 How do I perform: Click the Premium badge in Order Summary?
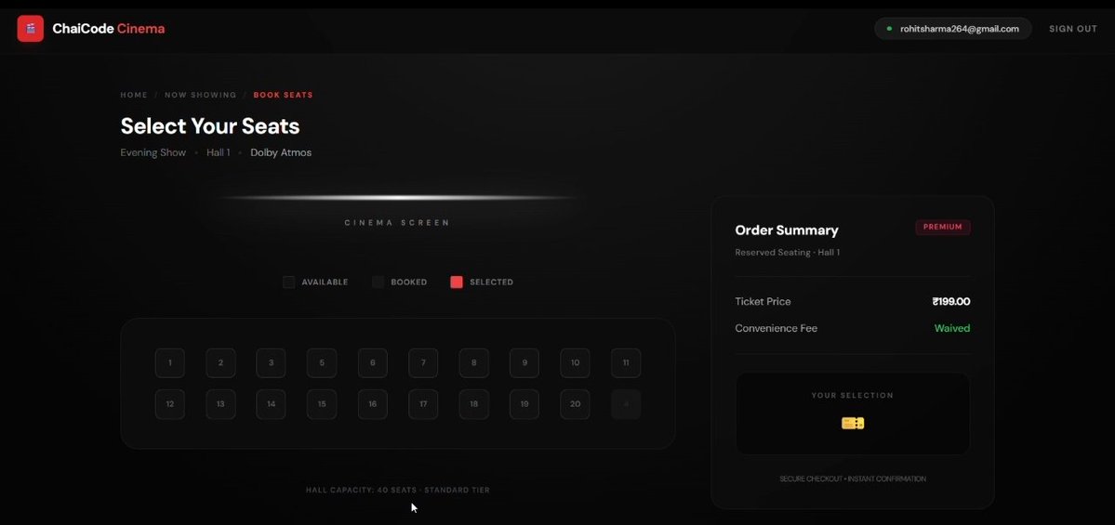click(x=943, y=228)
